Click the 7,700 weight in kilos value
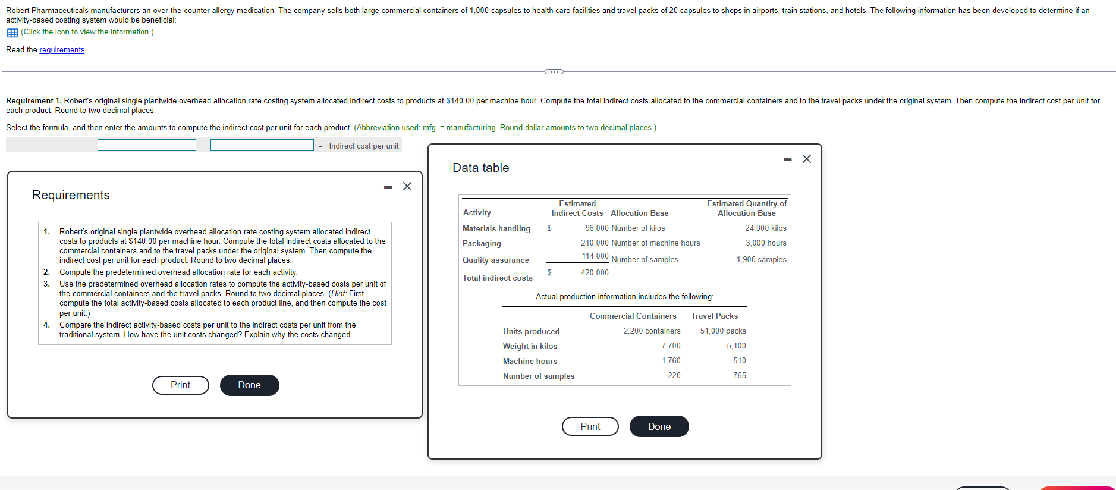Screen dimensions: 1116x490 point(671,346)
